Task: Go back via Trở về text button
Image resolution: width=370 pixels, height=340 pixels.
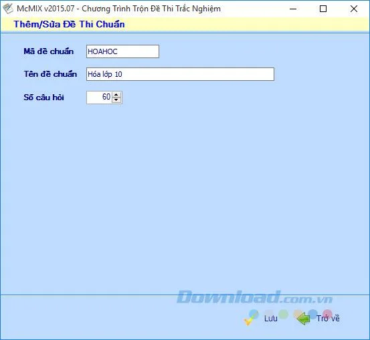Action: (328, 319)
